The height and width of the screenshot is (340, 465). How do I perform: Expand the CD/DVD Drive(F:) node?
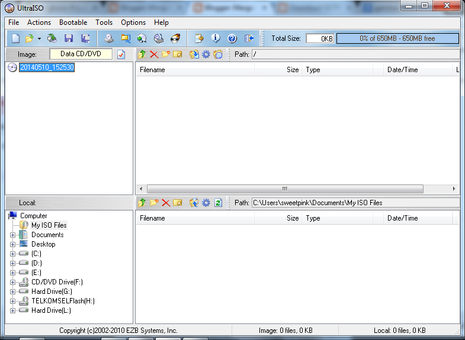tap(12, 282)
